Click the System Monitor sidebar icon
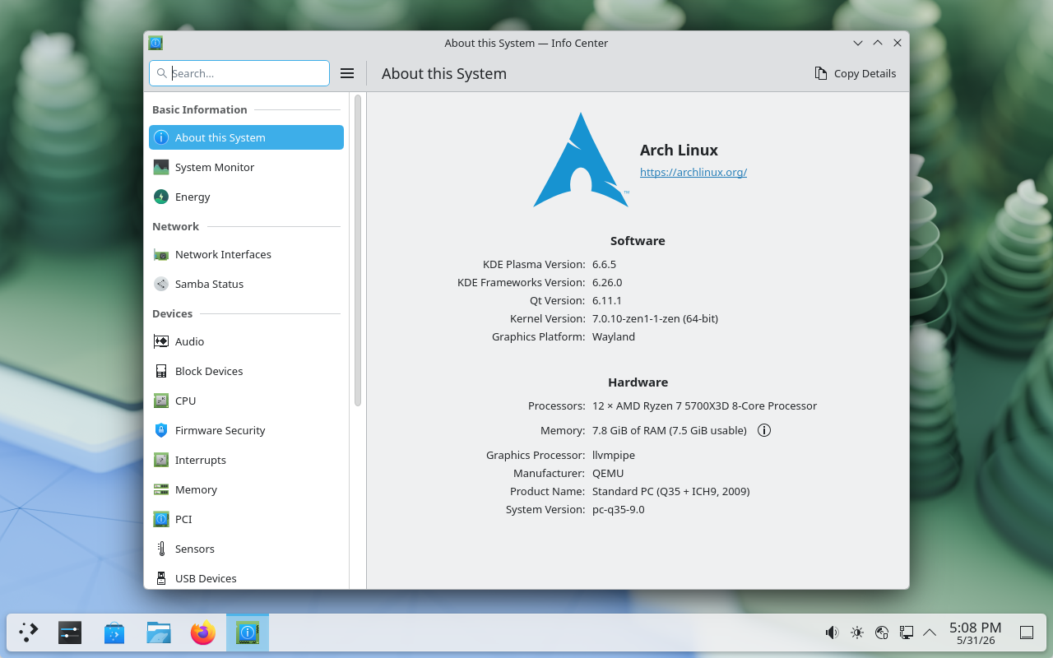Image resolution: width=1053 pixels, height=658 pixels. 161,167
